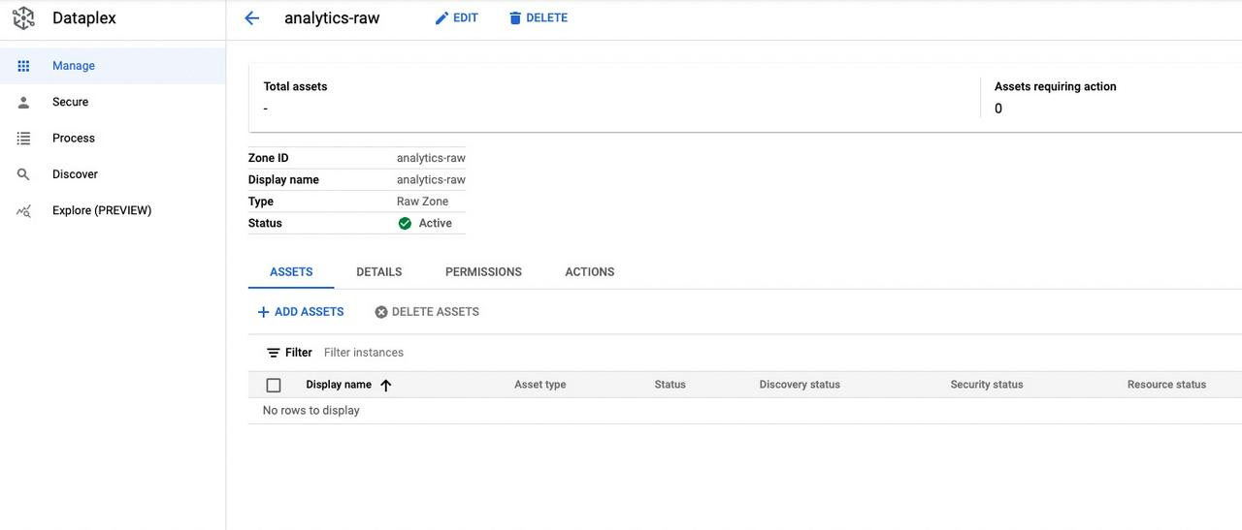Click the green Active status checkmark
1242x530 pixels.
point(406,223)
